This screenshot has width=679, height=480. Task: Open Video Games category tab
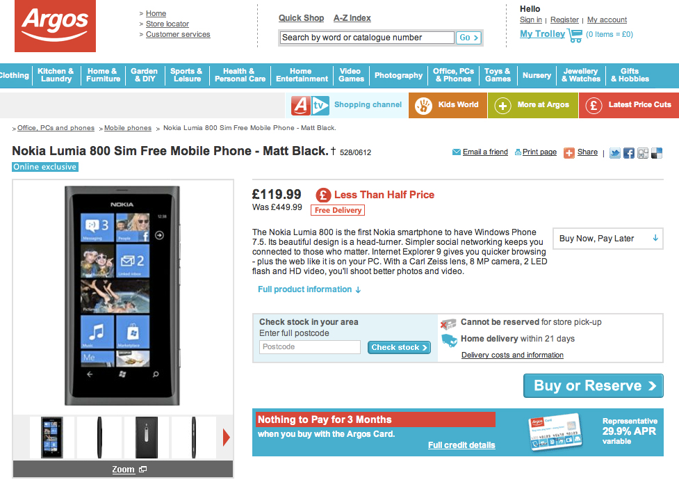tap(351, 75)
